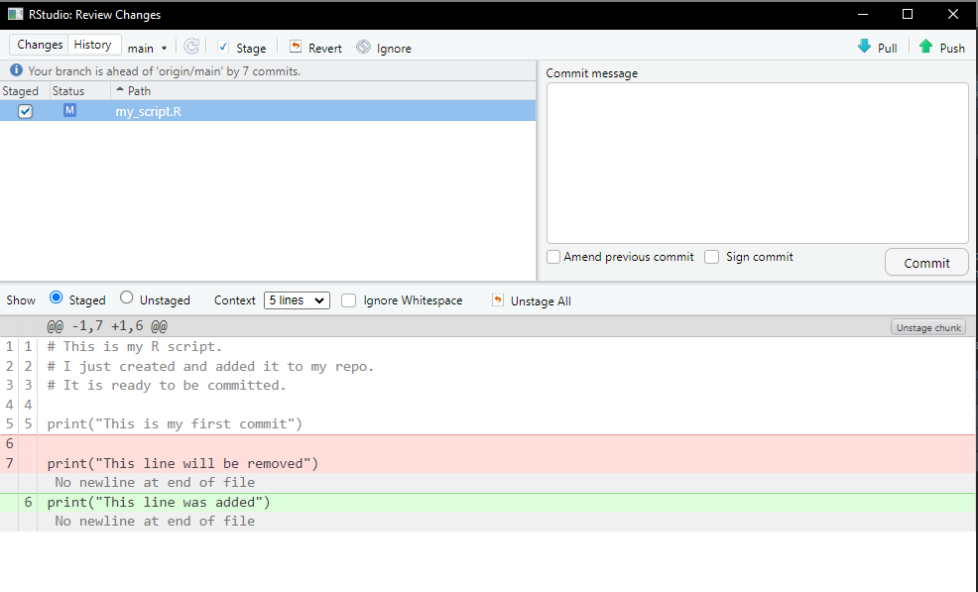978x592 pixels.
Task: Click the Unstage All icon
Action: [x=498, y=299]
